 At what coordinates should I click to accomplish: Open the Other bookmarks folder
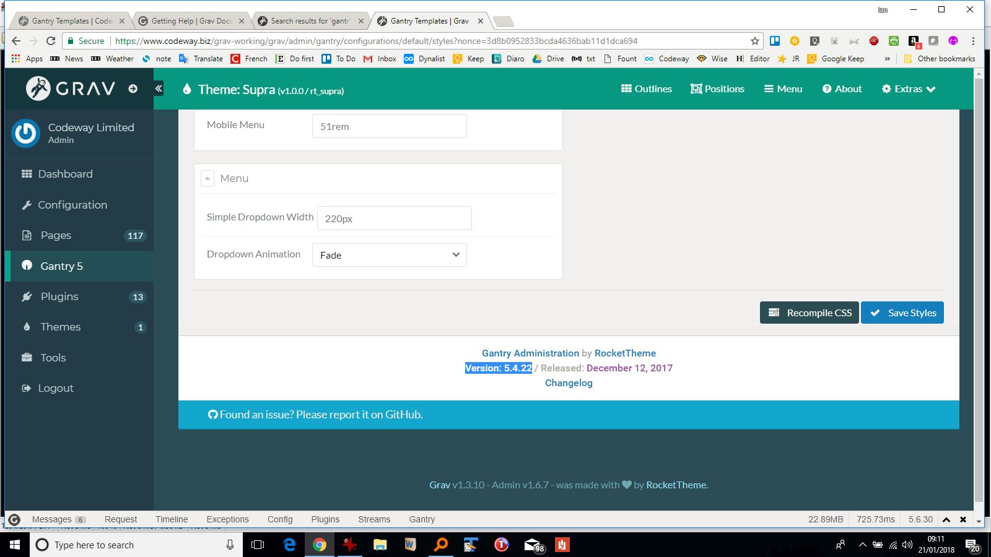tap(939, 58)
